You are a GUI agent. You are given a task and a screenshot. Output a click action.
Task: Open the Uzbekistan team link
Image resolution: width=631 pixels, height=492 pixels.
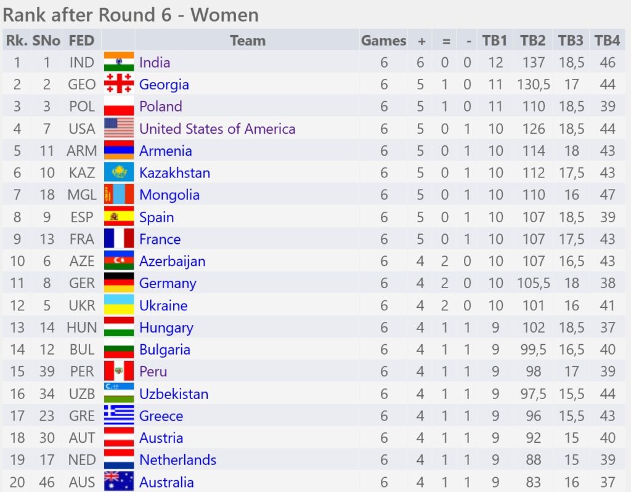174,394
